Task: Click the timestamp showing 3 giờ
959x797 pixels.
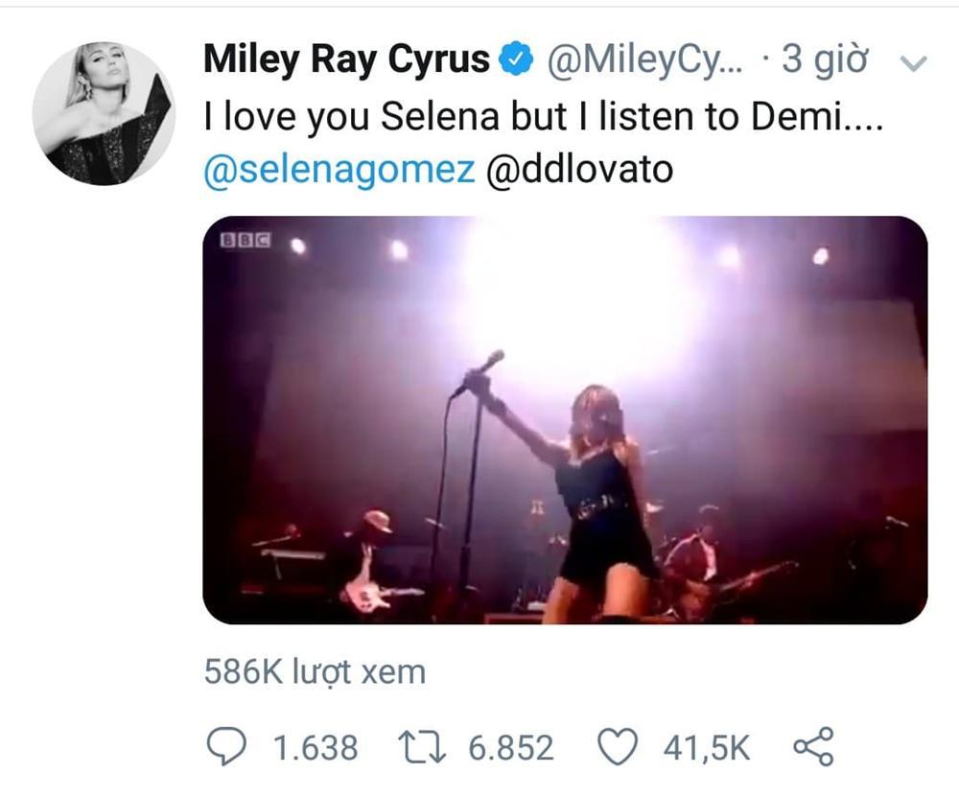Action: (825, 58)
